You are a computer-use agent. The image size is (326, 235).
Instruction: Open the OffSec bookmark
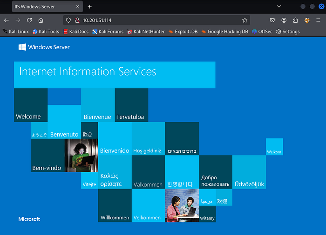[262, 32]
